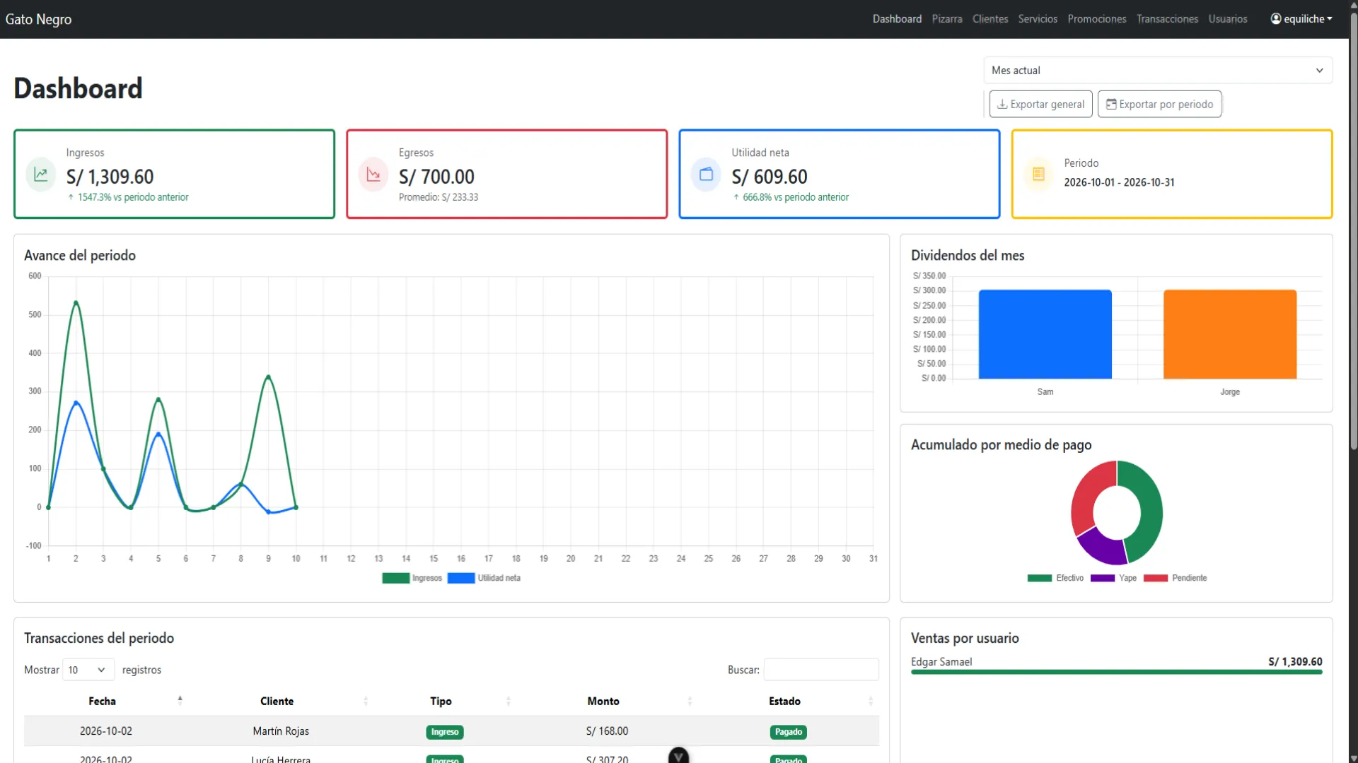The width and height of the screenshot is (1358, 763).
Task: Focus the Buscar search field
Action: pyautogui.click(x=821, y=670)
